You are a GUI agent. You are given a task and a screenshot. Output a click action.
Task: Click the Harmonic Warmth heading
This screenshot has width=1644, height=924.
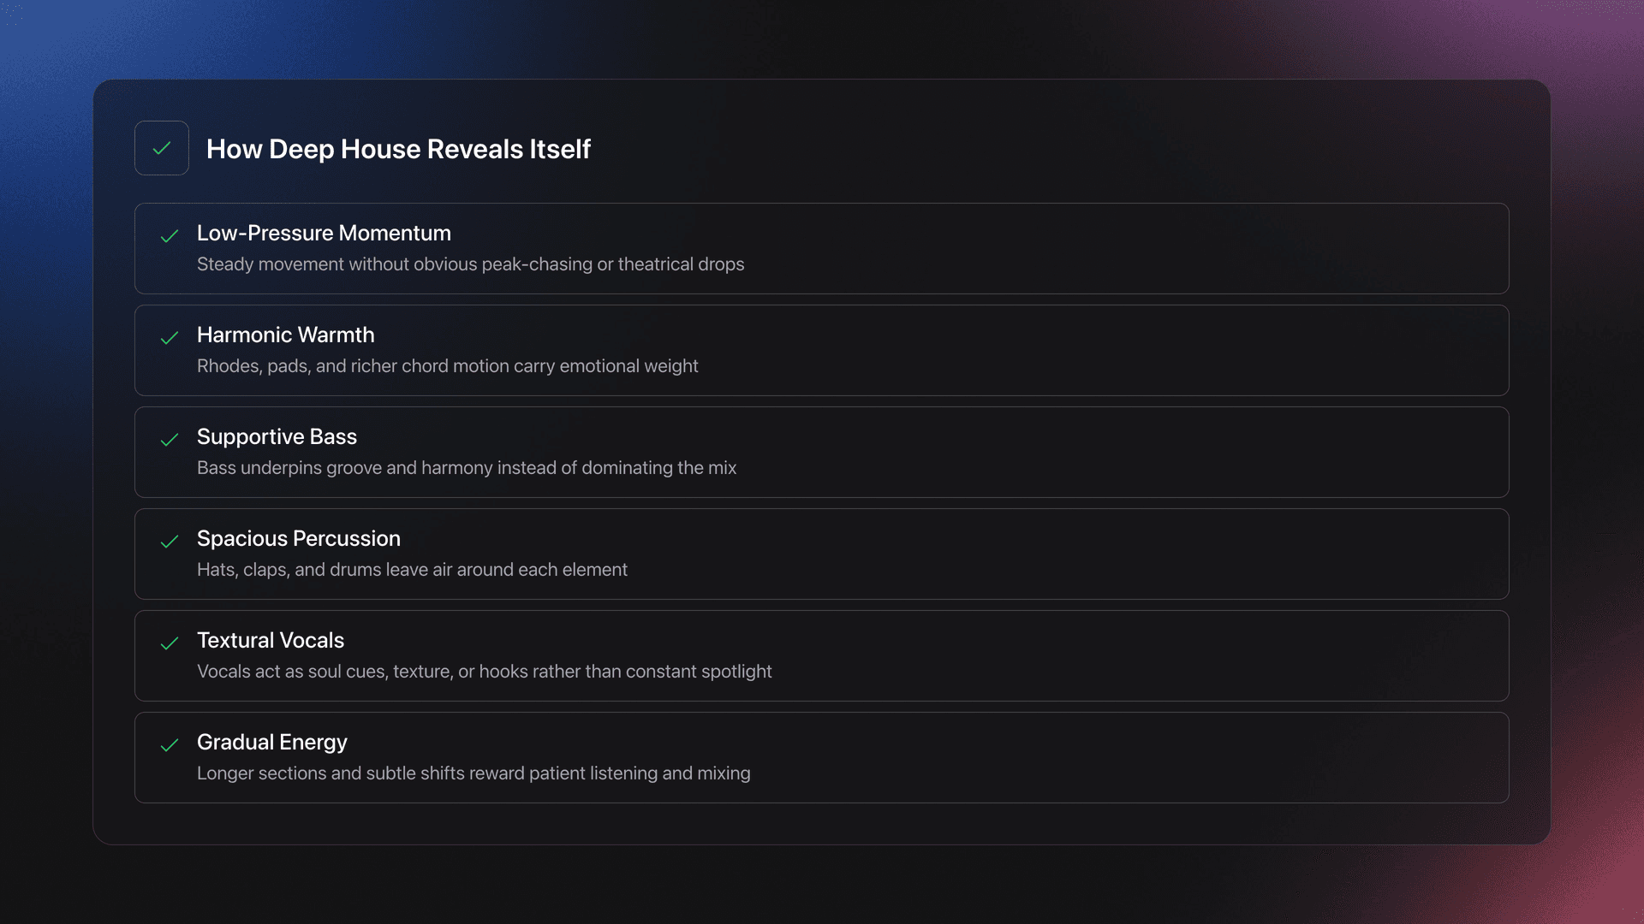click(285, 335)
